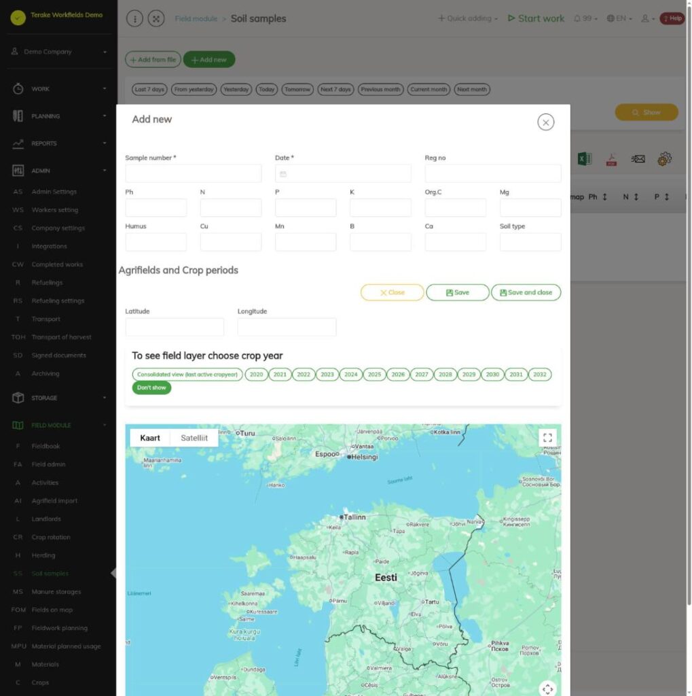Select crop year 2023
Screen dimensions: 692x696
327,375
